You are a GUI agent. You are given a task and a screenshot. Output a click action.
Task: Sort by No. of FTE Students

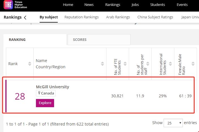[125, 64]
